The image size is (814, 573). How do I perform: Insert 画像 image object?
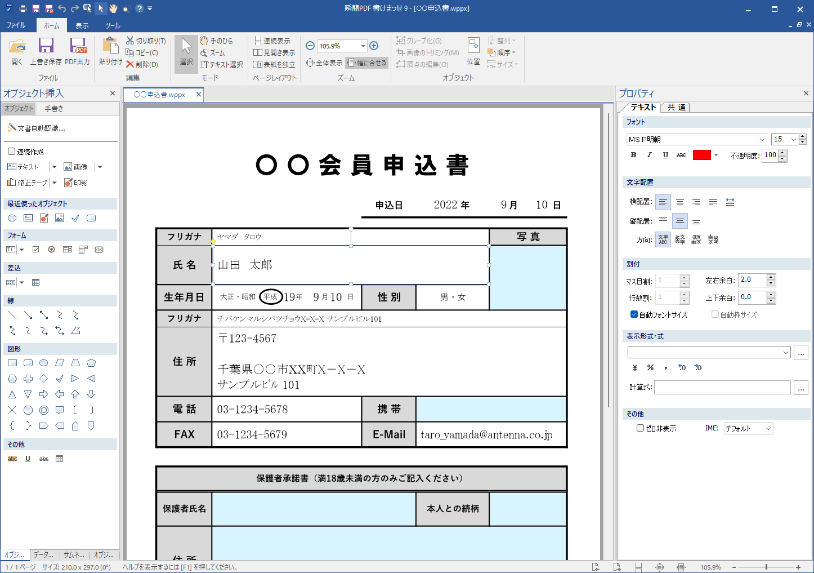75,167
